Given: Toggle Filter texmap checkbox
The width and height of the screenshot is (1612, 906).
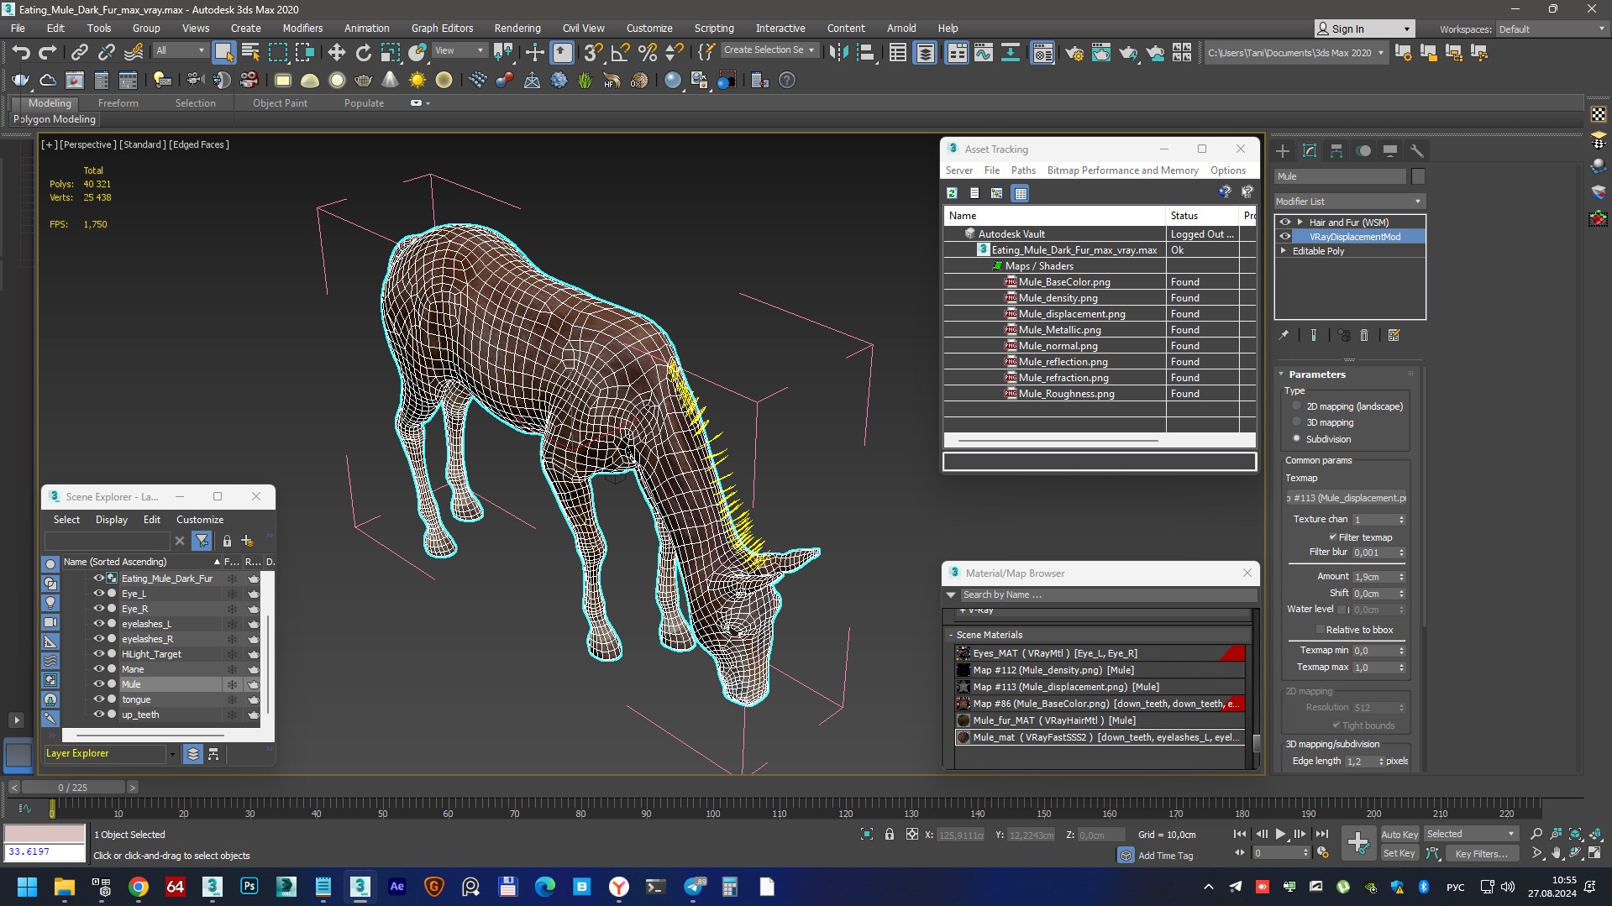Looking at the screenshot, I should pos(1332,537).
